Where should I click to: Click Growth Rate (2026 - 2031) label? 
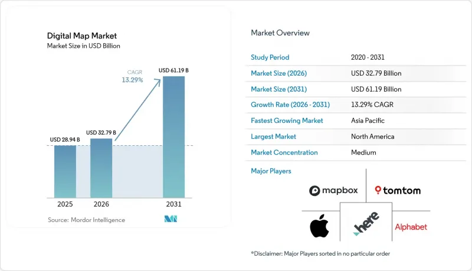tap(290, 105)
